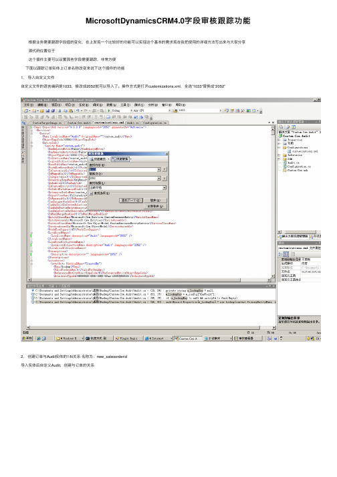This screenshot has width=337, height=477.
Task: Click the Alphabetical sort icon in Properties panel
Action: pyautogui.click(x=286, y=254)
